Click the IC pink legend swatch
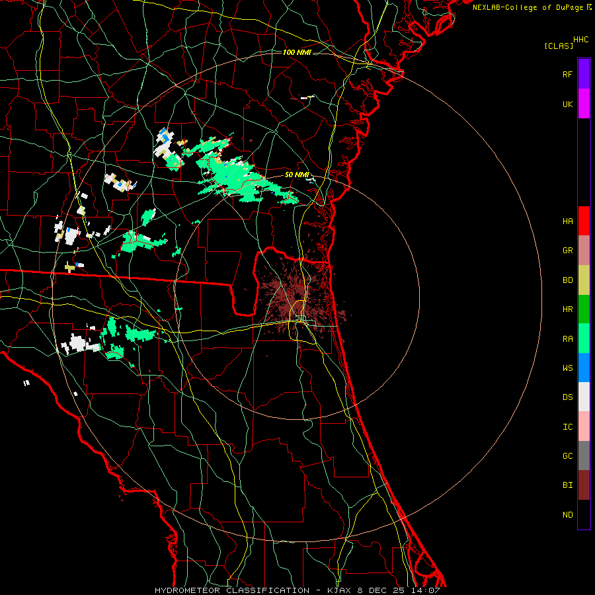Image resolution: width=595 pixels, height=595 pixels. [x=584, y=426]
